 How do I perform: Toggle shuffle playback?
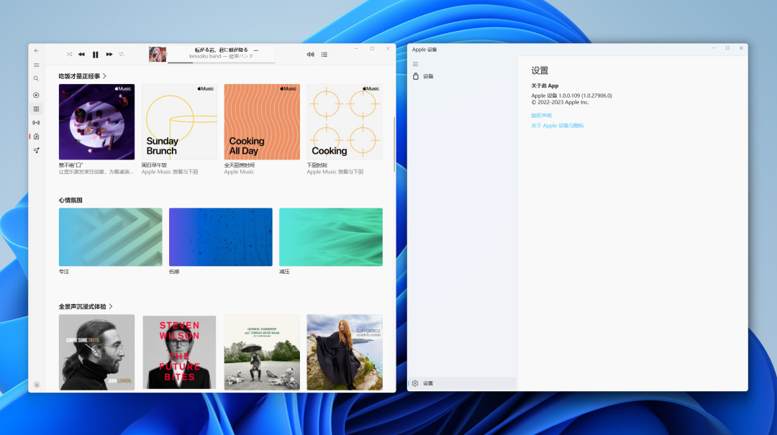coord(69,55)
